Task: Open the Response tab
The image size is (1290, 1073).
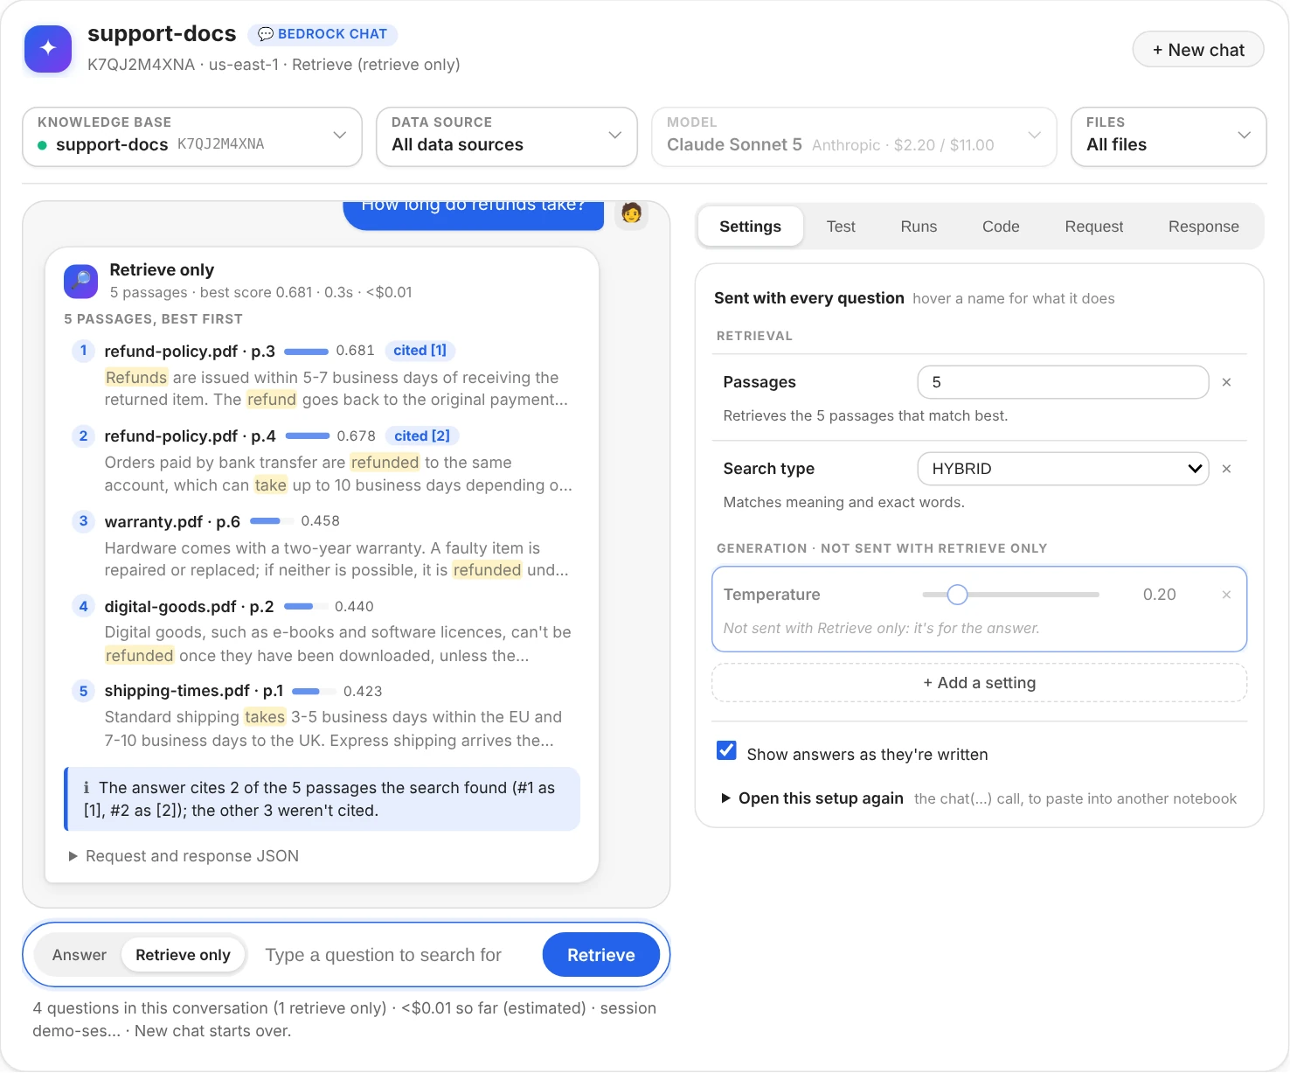Action: pyautogui.click(x=1203, y=226)
